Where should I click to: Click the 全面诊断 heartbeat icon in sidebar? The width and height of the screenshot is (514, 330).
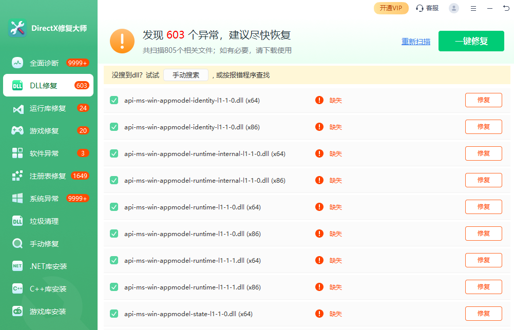17,63
